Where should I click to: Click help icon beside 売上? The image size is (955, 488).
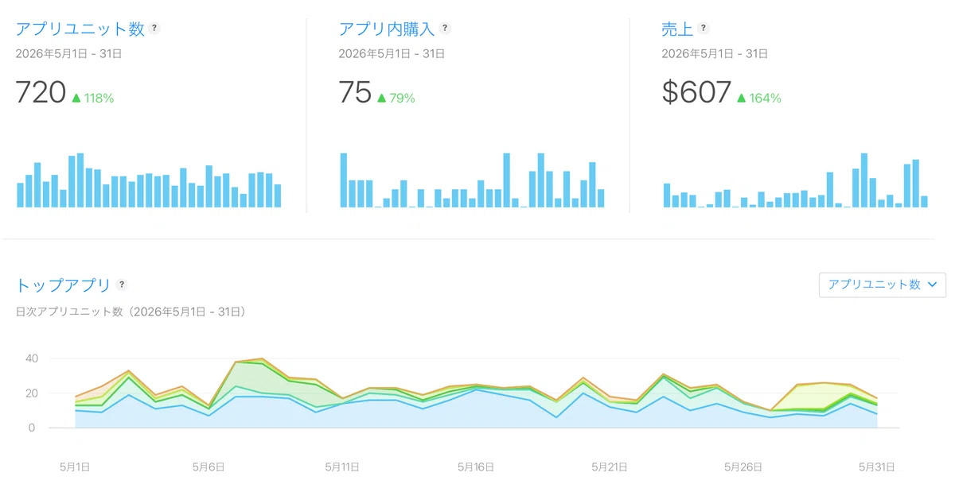click(704, 28)
